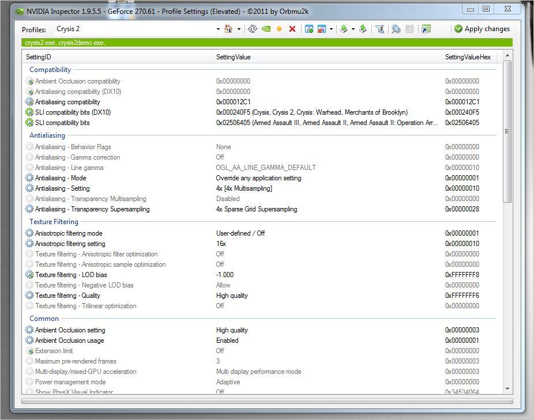Click value '4x Sparse Grid Supersampling'

257,209
